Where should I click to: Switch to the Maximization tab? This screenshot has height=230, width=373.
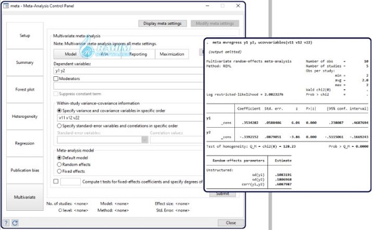(x=172, y=54)
